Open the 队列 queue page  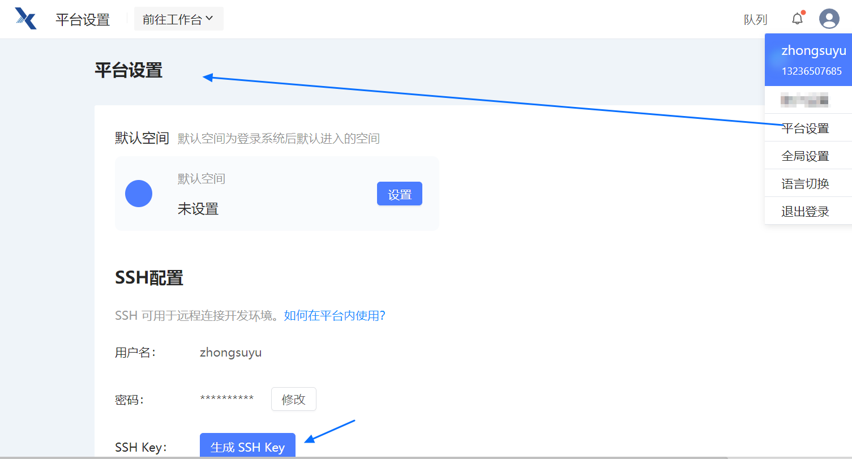pos(755,20)
